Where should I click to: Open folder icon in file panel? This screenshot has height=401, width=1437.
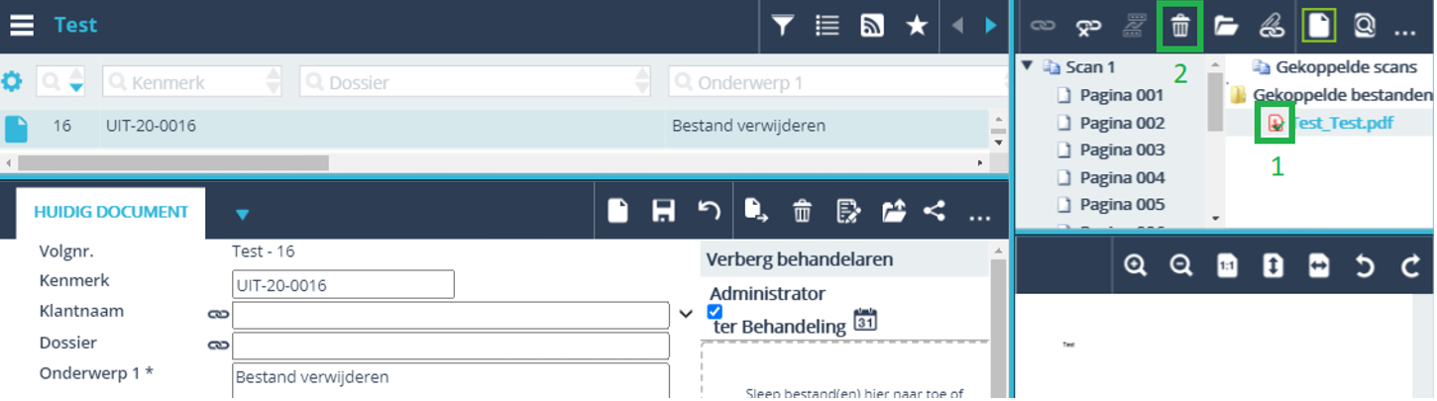point(1227,27)
